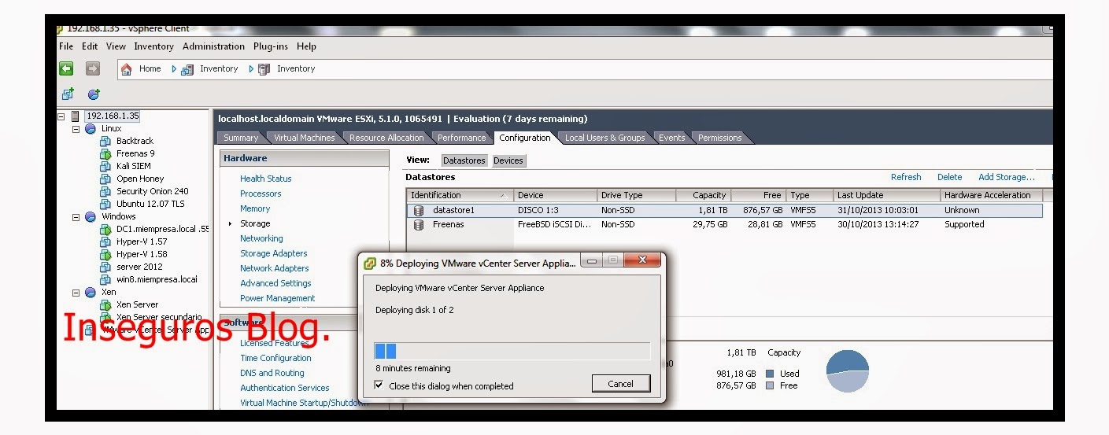Switch to the Virtual Machines tab
The image size is (1109, 435).
(x=304, y=138)
